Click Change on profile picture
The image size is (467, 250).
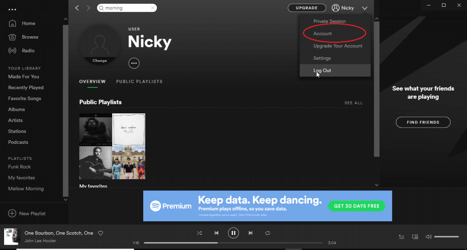pos(100,61)
